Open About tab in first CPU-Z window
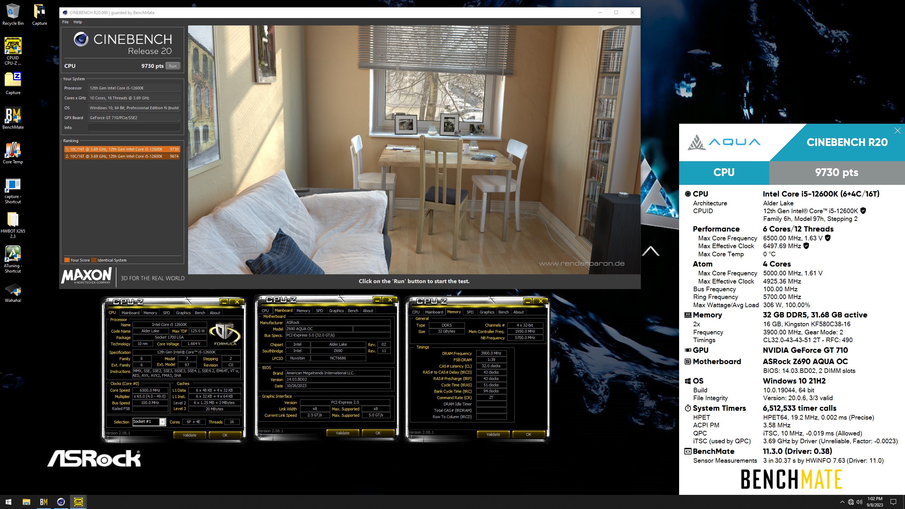The width and height of the screenshot is (905, 509). 215,313
